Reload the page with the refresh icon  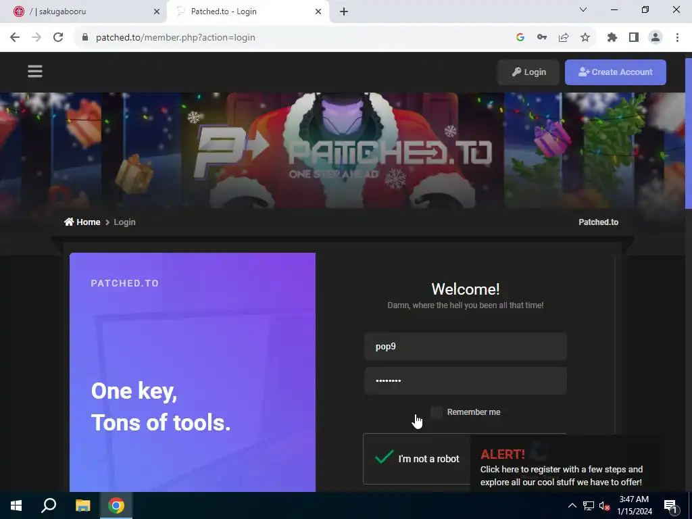coord(58,38)
